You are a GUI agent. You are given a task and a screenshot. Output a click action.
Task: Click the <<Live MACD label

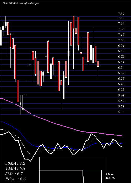point(110,176)
